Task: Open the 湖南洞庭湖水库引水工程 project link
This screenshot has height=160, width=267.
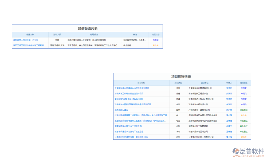Action: pyautogui.click(x=128, y=126)
